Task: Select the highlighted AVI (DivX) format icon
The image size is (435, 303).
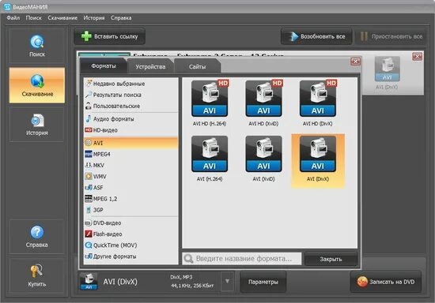Action: pos(318,154)
